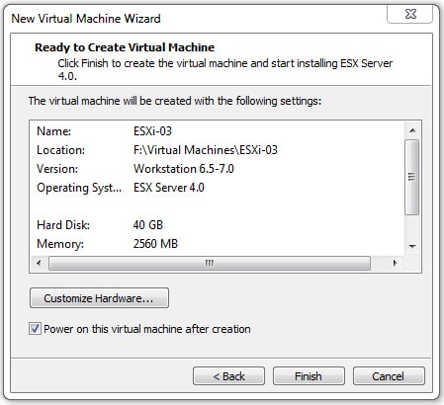Cancel the New Virtual Machine Wizard
Image resolution: width=444 pixels, height=405 pixels.
pos(389,376)
